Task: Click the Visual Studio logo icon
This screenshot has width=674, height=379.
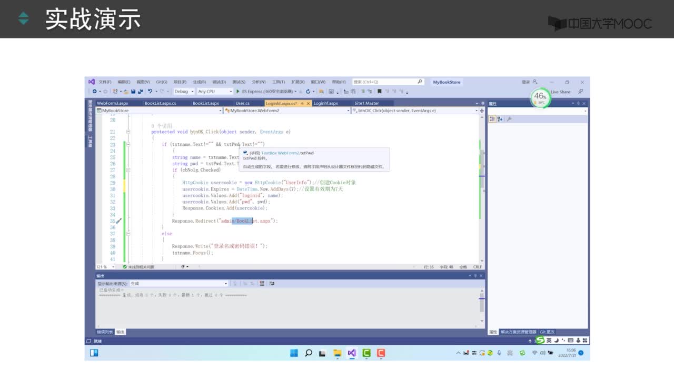Action: pyautogui.click(x=92, y=82)
